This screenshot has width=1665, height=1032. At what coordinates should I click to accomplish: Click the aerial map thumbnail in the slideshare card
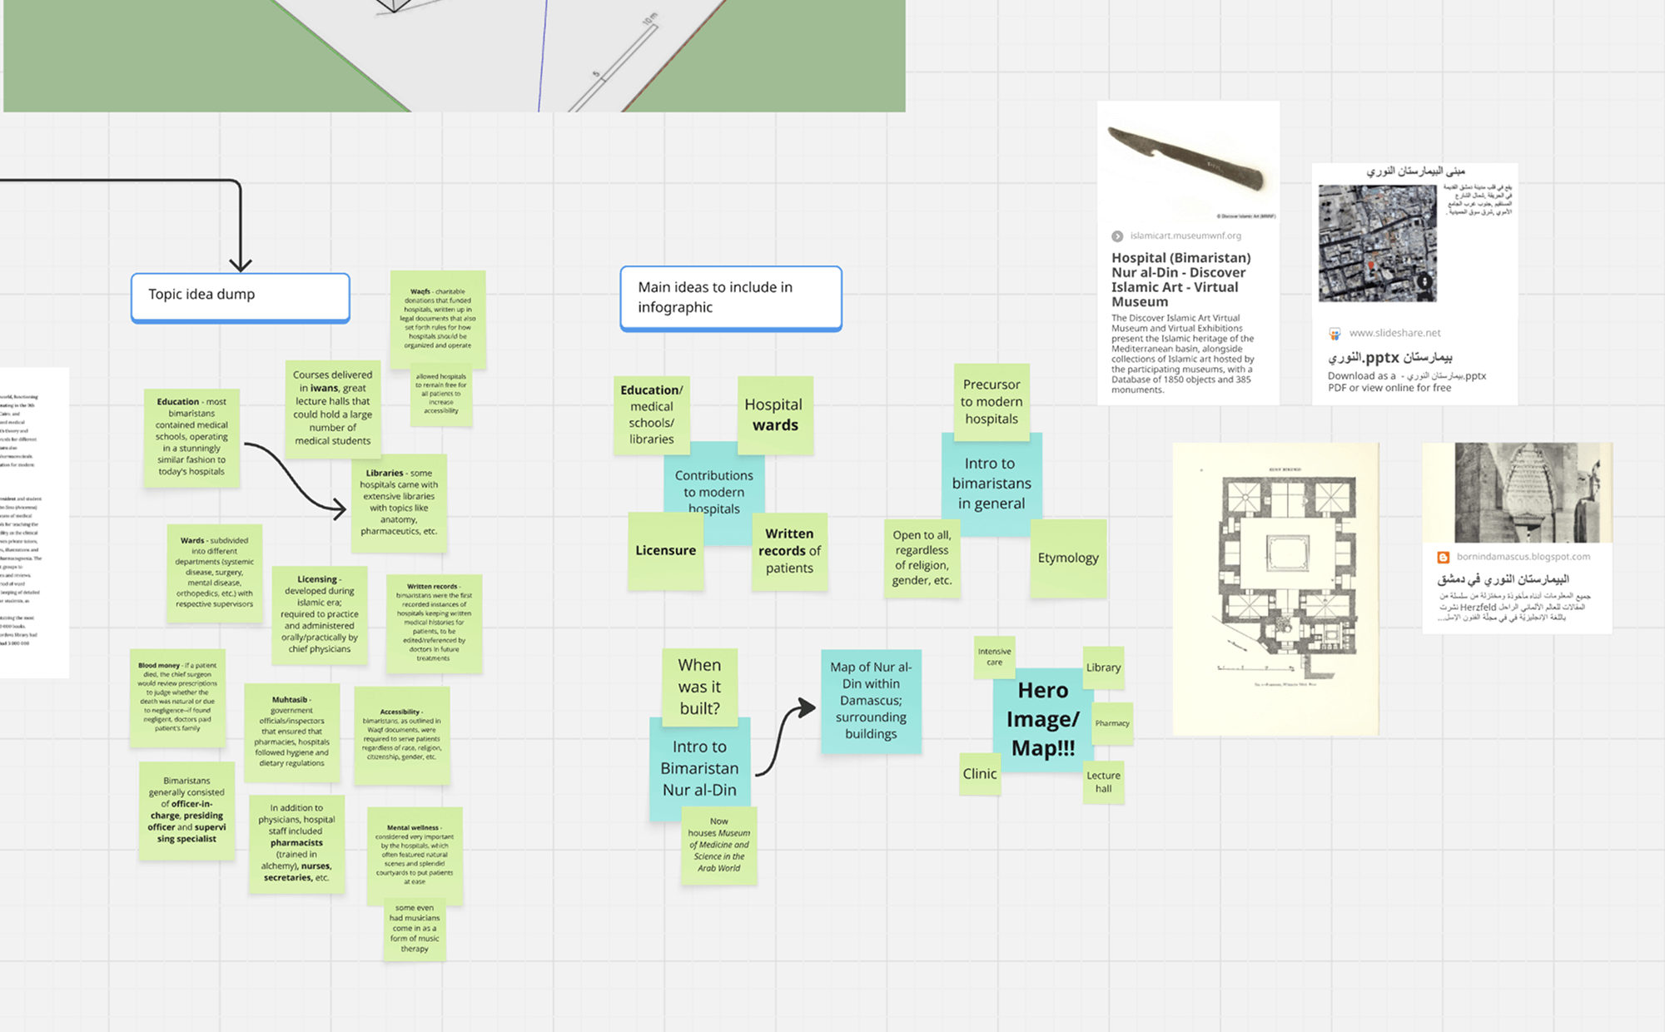point(1377,243)
